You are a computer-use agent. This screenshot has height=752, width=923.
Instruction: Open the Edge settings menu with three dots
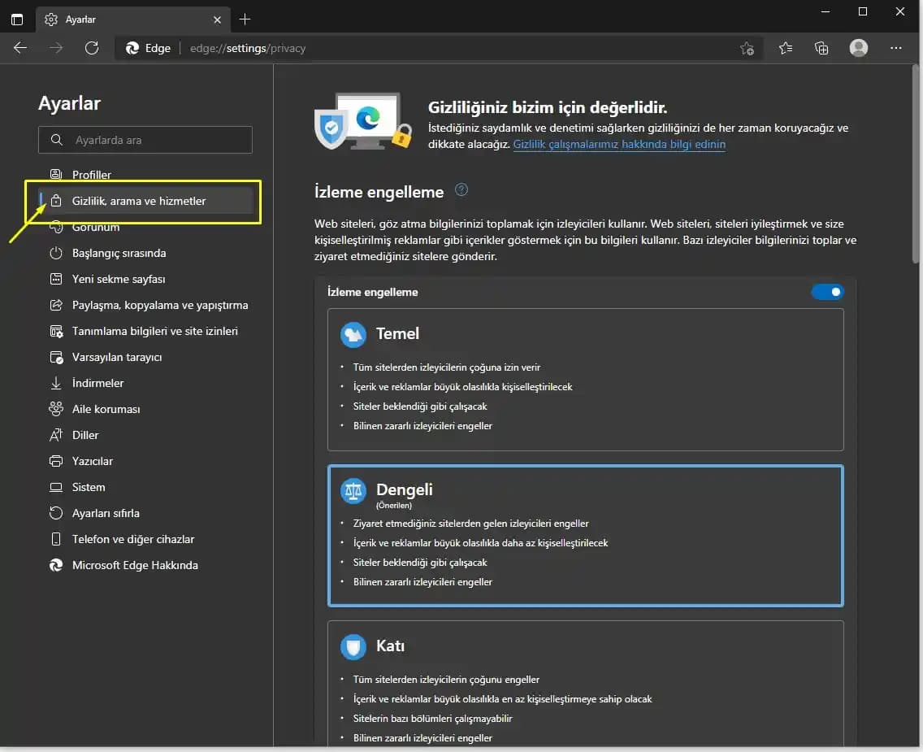(896, 48)
